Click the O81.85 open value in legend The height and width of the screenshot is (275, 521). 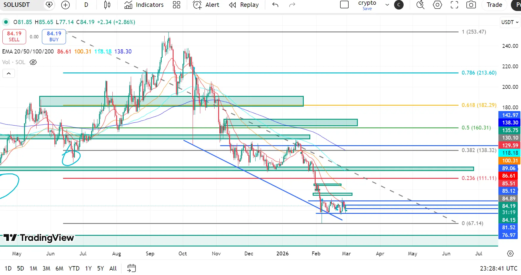point(23,22)
